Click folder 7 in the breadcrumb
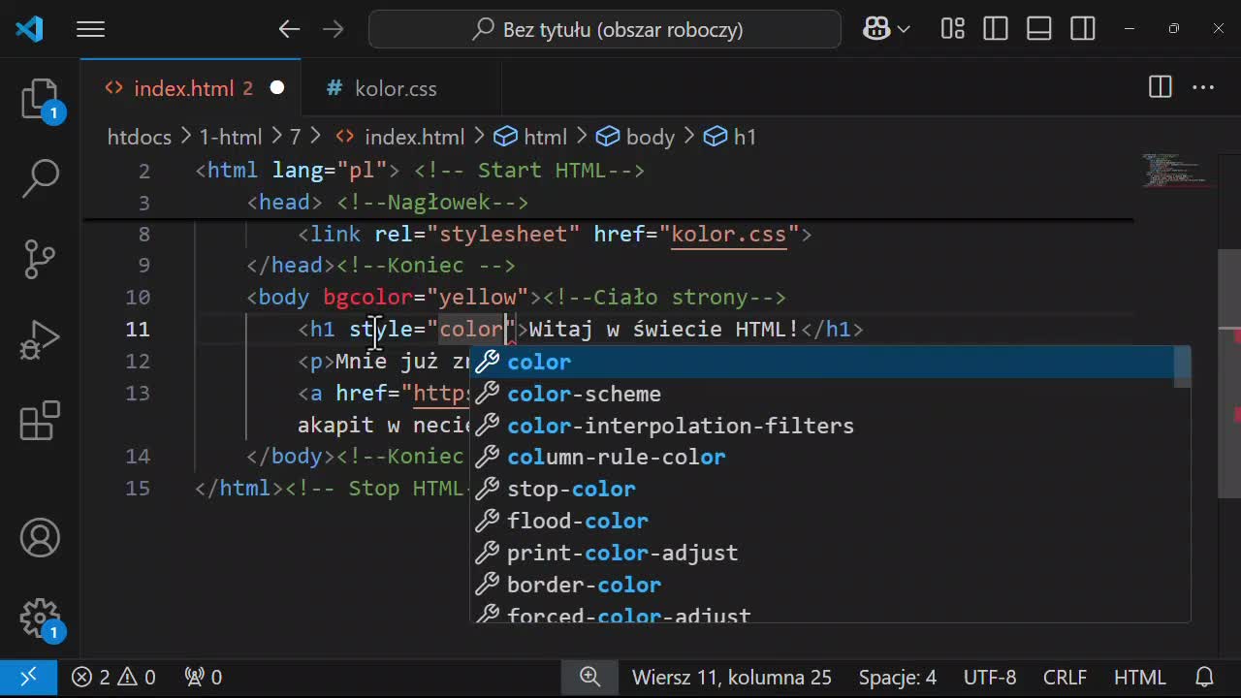 pos(295,137)
